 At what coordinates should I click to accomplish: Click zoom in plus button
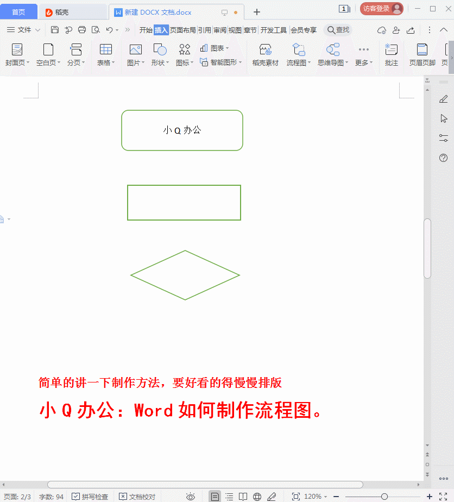(430, 497)
